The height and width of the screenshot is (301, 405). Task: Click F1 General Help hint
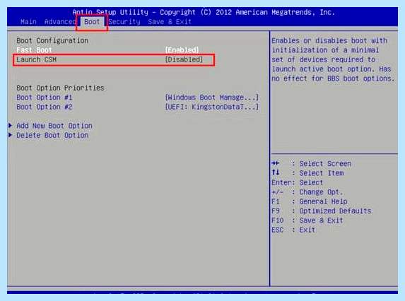tap(310, 201)
